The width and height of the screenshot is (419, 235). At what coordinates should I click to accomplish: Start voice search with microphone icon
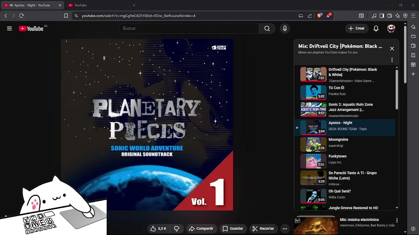[x=285, y=28]
